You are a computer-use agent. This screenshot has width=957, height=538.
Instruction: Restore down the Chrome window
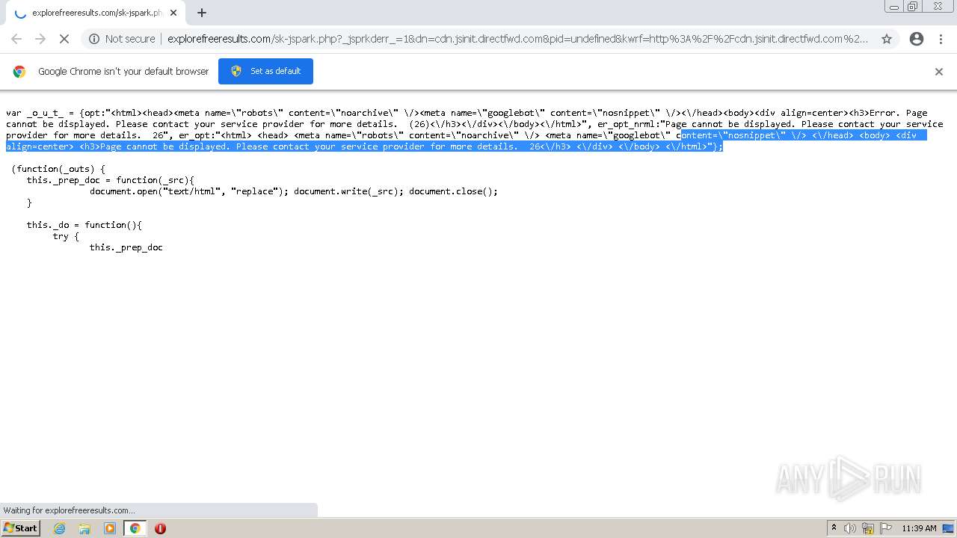913,7
